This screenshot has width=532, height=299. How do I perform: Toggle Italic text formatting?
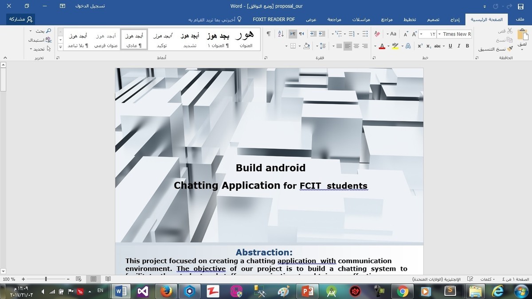point(459,46)
